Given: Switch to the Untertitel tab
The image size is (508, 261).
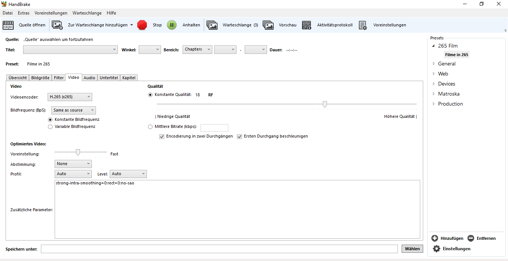Looking at the screenshot, I should (x=109, y=78).
